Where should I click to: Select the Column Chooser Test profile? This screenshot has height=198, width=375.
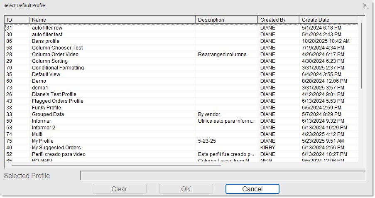(57, 48)
